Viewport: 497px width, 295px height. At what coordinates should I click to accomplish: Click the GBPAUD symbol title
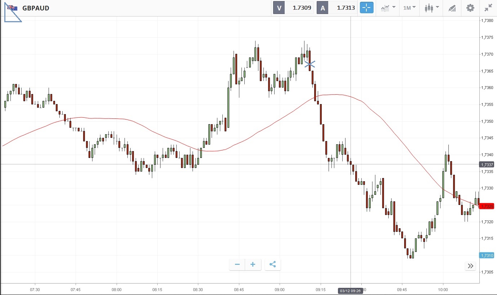(36, 8)
